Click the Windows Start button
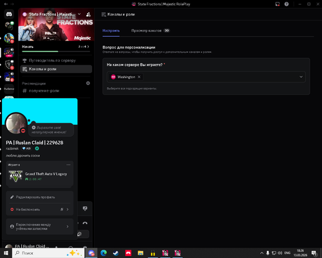The height and width of the screenshot is (258, 322). (x=6, y=253)
